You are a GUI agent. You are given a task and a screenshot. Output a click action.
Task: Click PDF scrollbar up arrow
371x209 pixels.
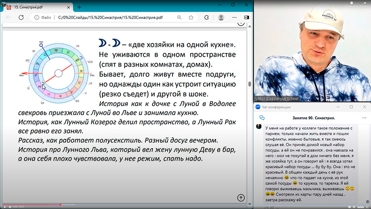[250, 26]
